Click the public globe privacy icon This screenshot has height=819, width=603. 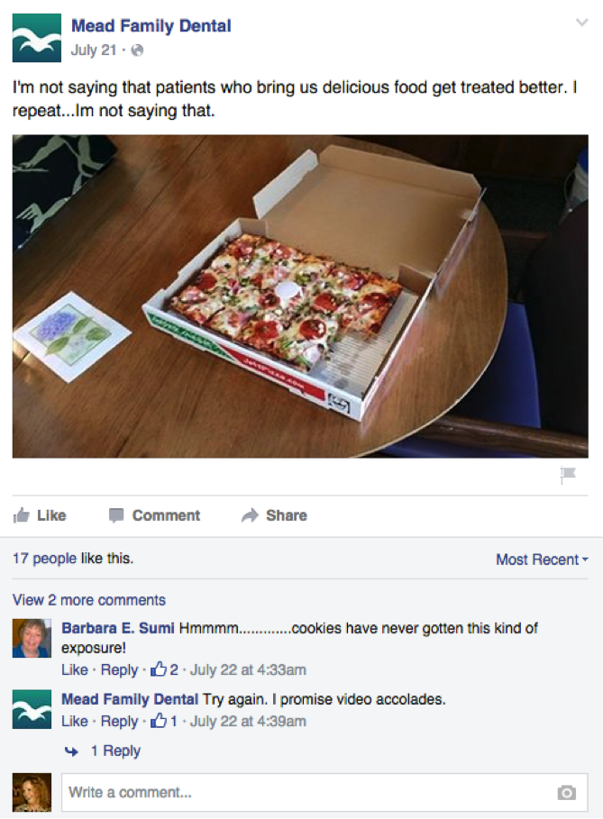[x=137, y=50]
